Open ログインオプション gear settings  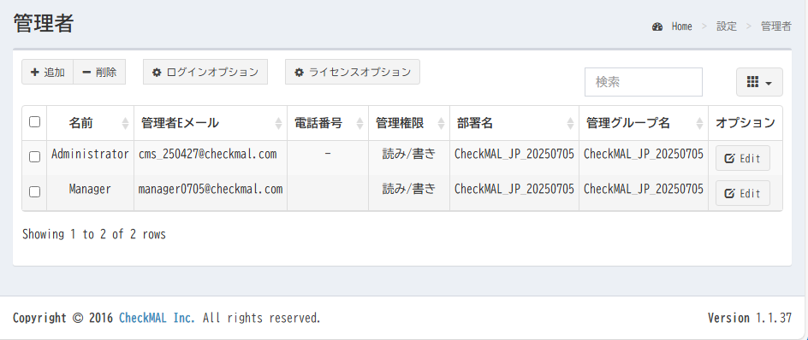click(205, 72)
